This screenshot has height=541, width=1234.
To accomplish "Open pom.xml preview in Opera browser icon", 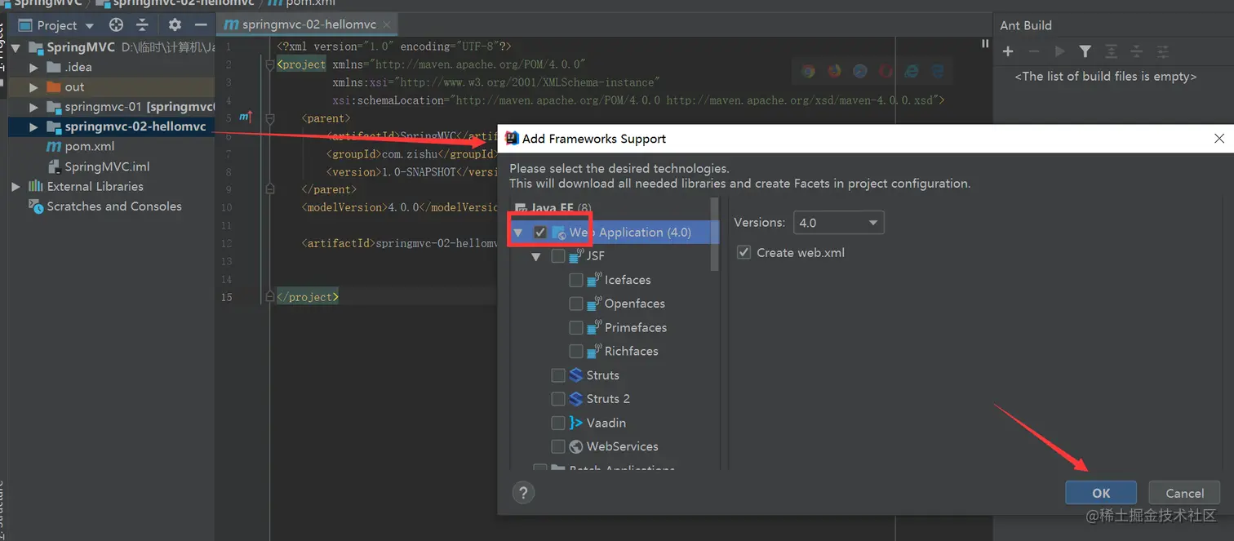I will pos(886,71).
